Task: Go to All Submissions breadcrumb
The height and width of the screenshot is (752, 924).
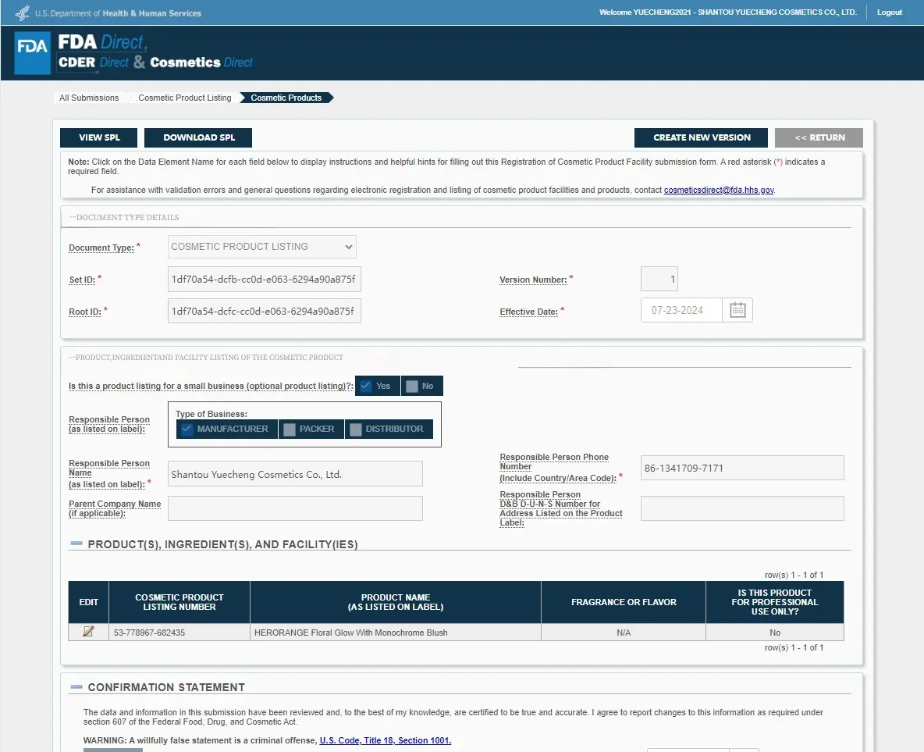Action: (x=89, y=98)
